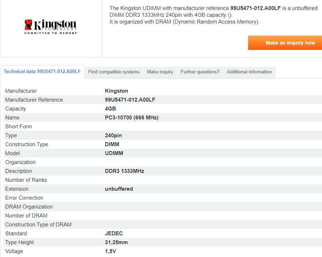The image size is (322, 257).
Task: Click the Voltage row label
Action: coord(14,251)
